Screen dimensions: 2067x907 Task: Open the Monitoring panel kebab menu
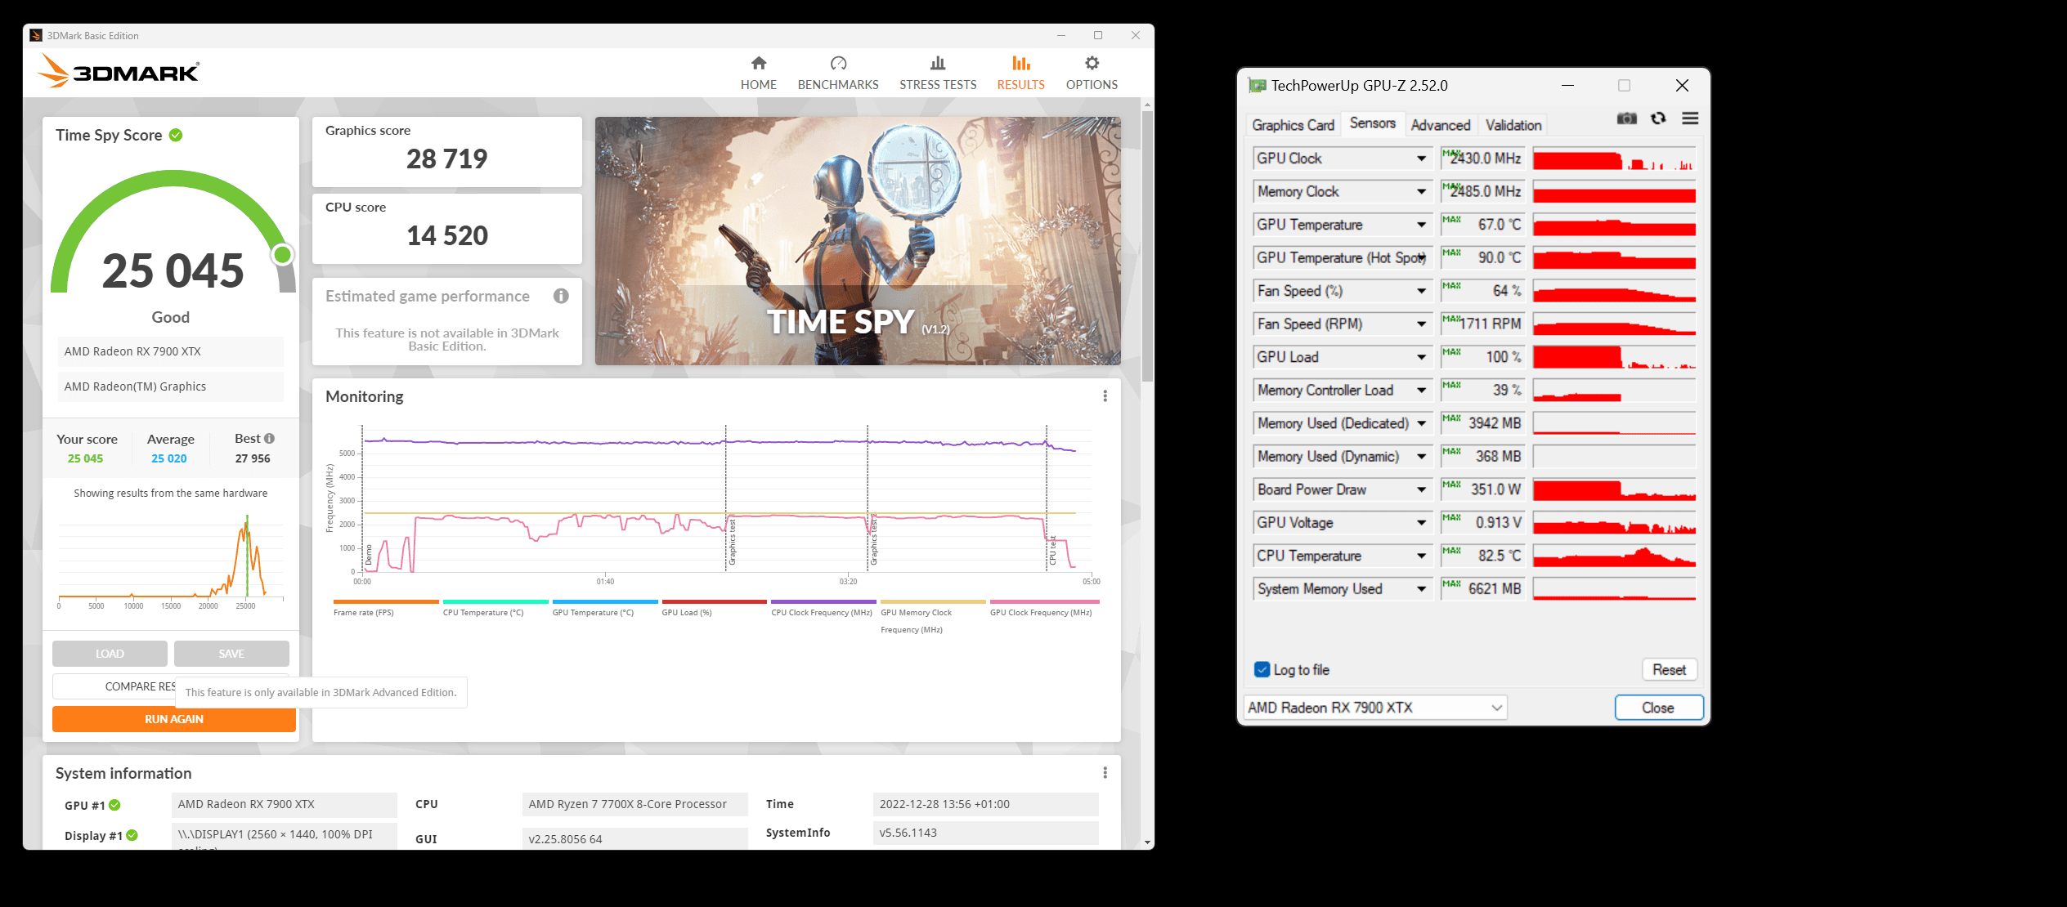(1105, 396)
